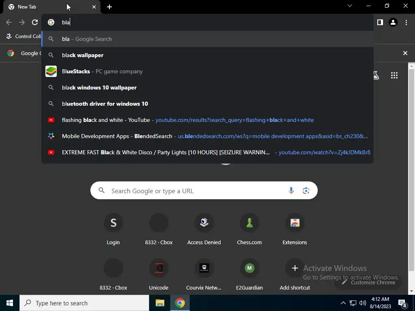Toggle the Chrome side panel
This screenshot has width=415, height=311.
click(380, 22)
